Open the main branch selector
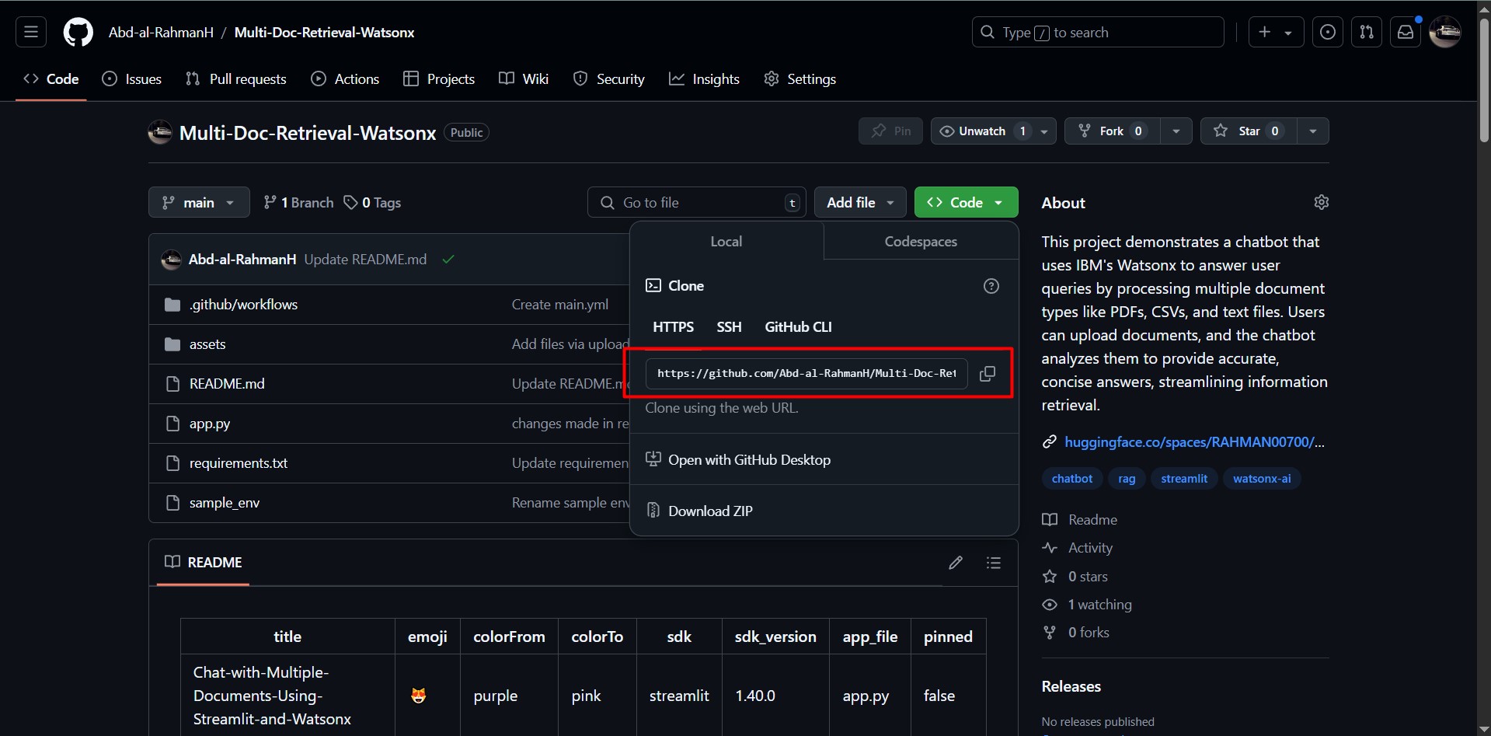Screen dimensions: 1491x736 [x=199, y=202]
